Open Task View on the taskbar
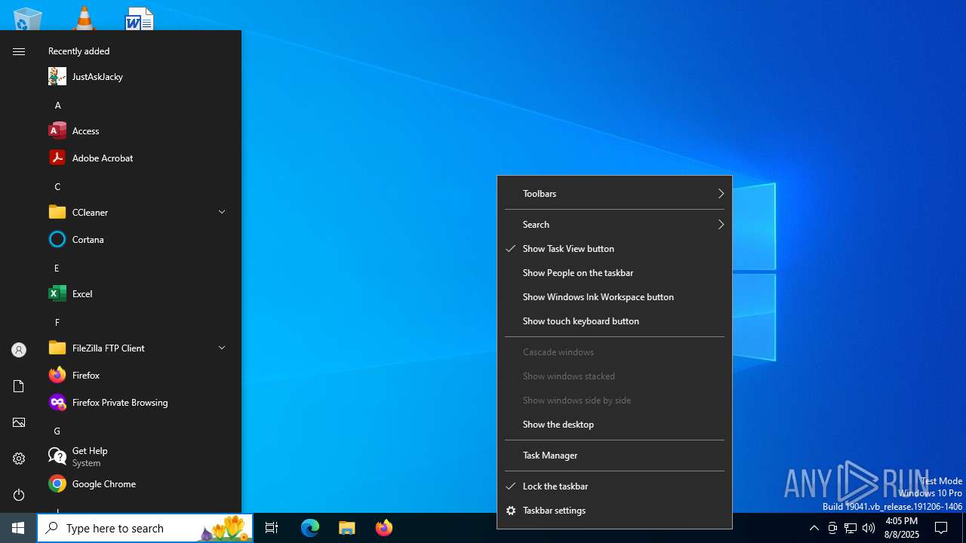 tap(272, 528)
